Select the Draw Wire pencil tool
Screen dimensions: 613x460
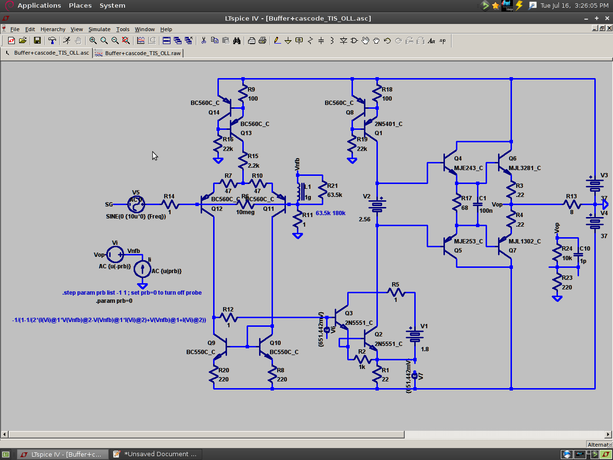point(277,41)
